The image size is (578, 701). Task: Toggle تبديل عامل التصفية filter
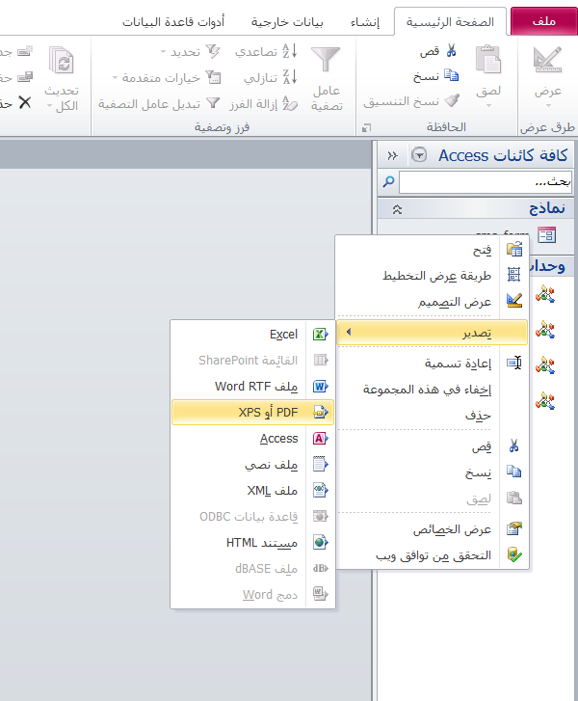tap(159, 104)
